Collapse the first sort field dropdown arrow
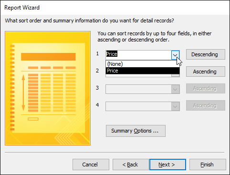The width and height of the screenshot is (230, 175). (x=175, y=55)
